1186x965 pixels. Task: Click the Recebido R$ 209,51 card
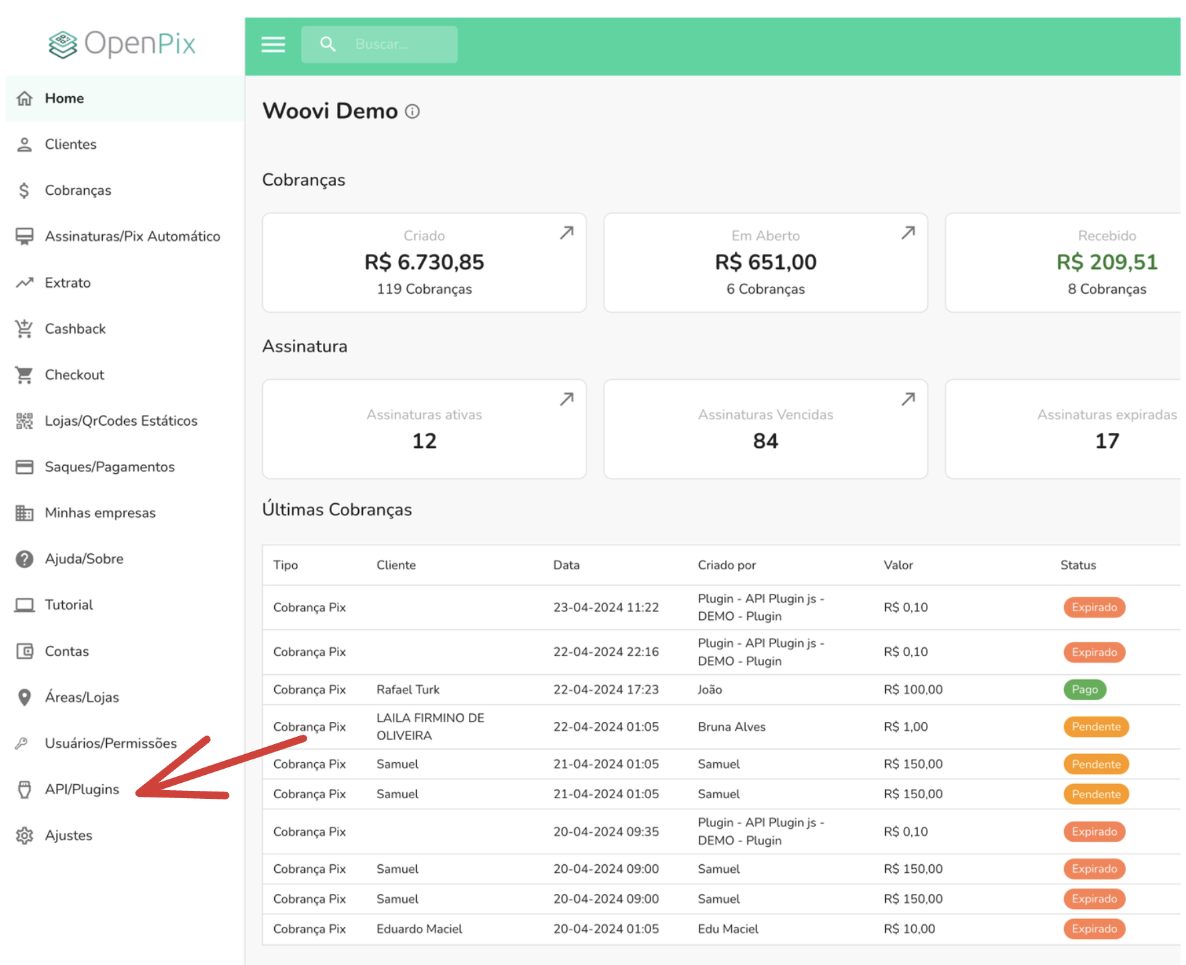click(x=1106, y=262)
